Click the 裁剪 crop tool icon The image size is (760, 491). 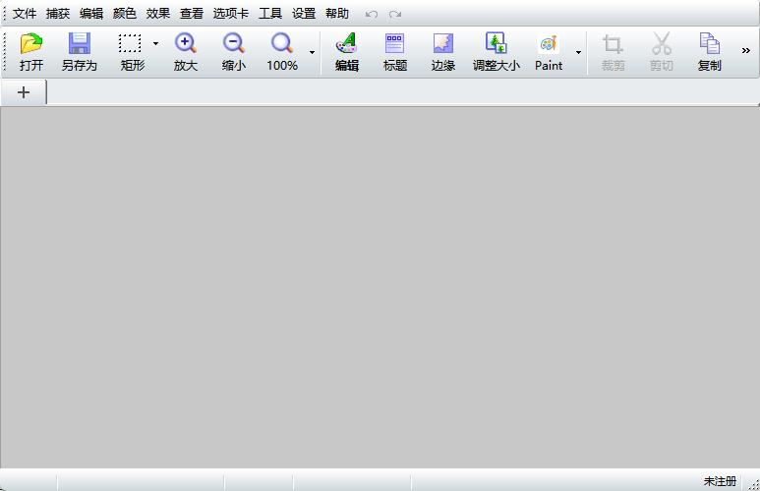point(614,52)
